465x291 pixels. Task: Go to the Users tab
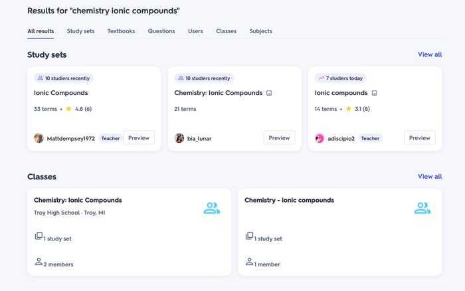pyautogui.click(x=195, y=31)
